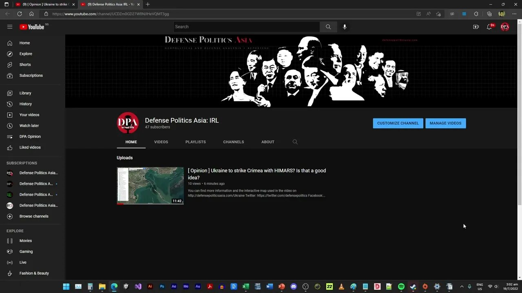Switch to the Playlists tab

(x=195, y=142)
